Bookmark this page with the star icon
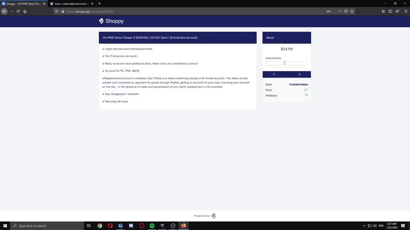Screen dimensions: 410x230 tap(352, 11)
